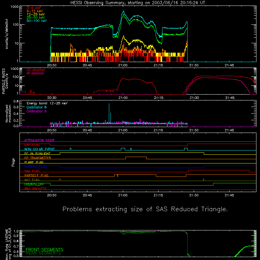Select the 'Collimator 8' legend label
Viewport: 260px width, 260px height.
(36, 107)
